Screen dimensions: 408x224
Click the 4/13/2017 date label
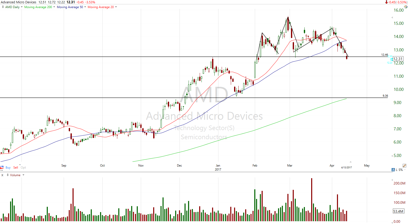(346, 167)
